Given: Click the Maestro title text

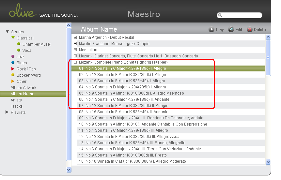Looking at the screenshot, I should 144,14.
